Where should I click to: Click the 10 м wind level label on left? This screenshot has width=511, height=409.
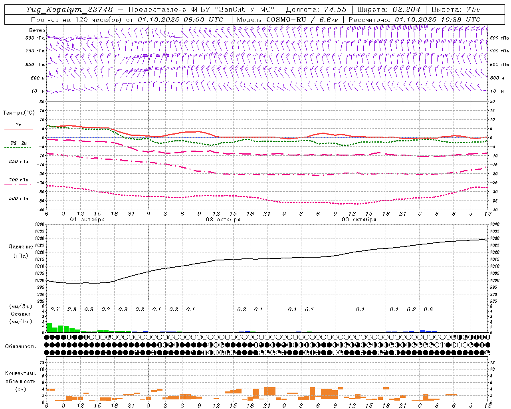coord(38,91)
